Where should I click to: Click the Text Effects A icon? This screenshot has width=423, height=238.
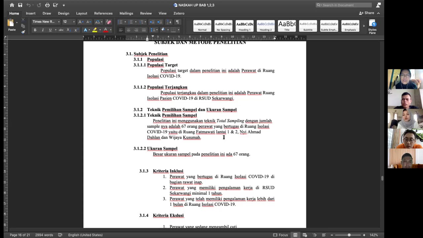click(85, 30)
